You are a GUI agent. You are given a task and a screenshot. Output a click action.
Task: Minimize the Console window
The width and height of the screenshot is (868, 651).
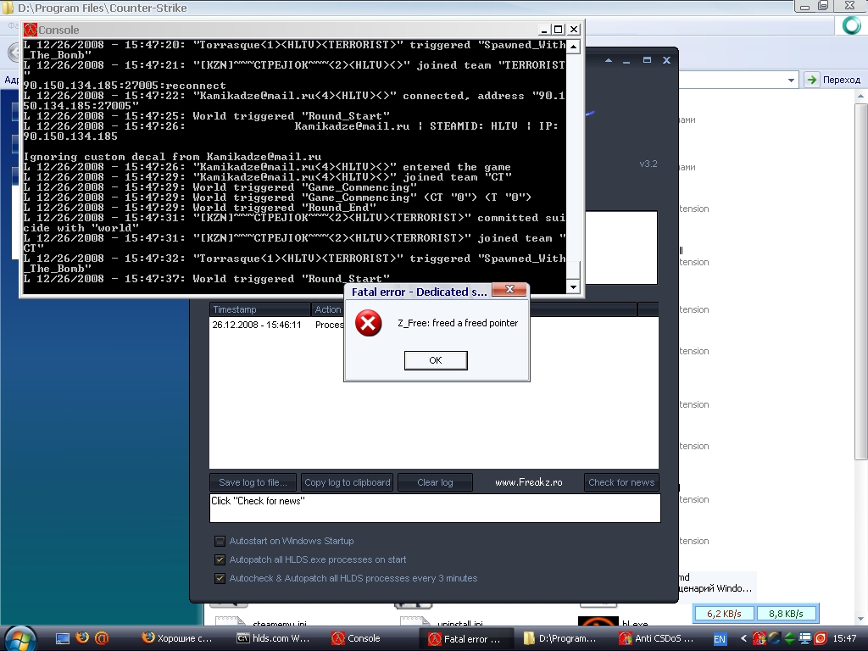pyautogui.click(x=544, y=30)
